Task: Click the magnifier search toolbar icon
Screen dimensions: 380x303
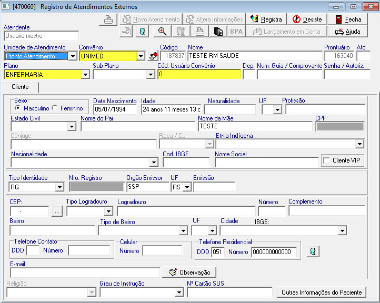Action: click(x=162, y=32)
